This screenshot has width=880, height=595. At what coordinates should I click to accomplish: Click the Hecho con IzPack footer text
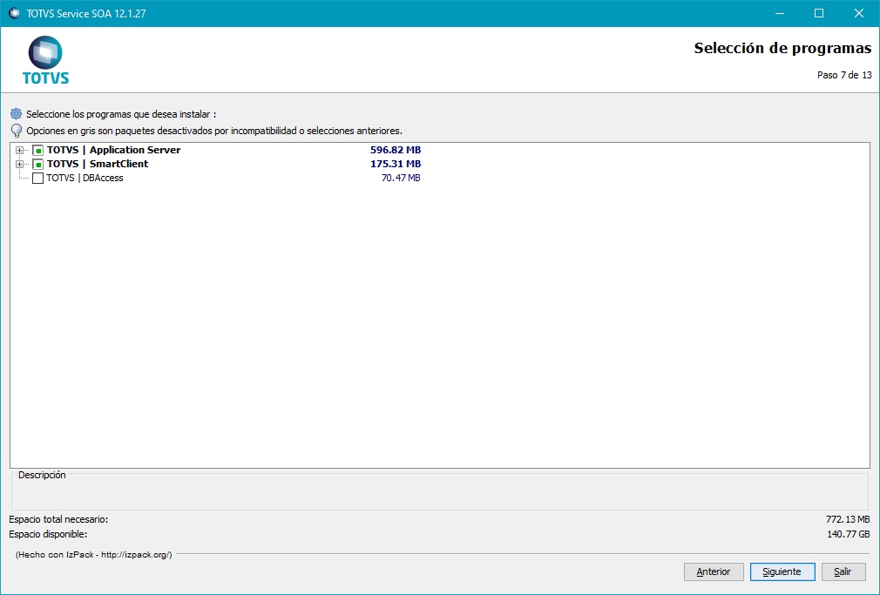click(94, 555)
